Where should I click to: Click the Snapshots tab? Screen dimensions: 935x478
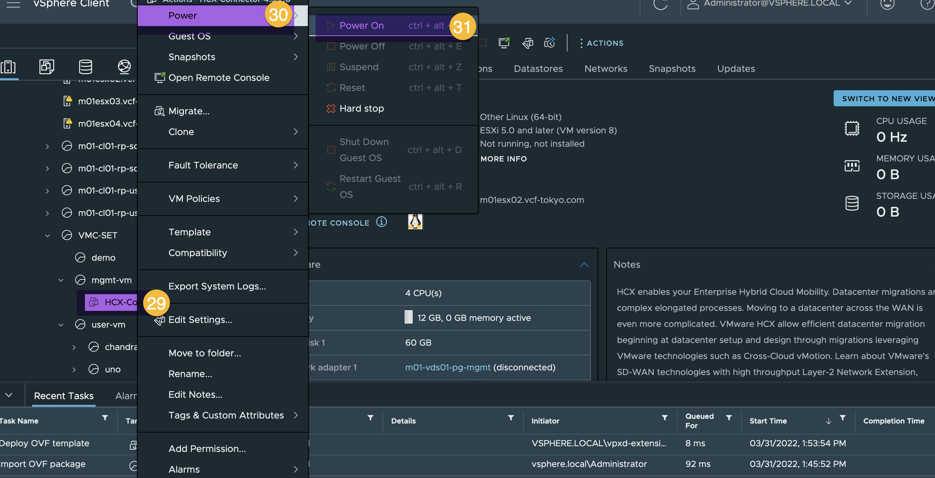(671, 68)
